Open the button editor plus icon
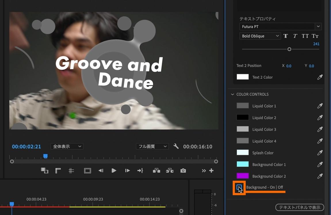This screenshot has width=331, height=215. point(211,170)
